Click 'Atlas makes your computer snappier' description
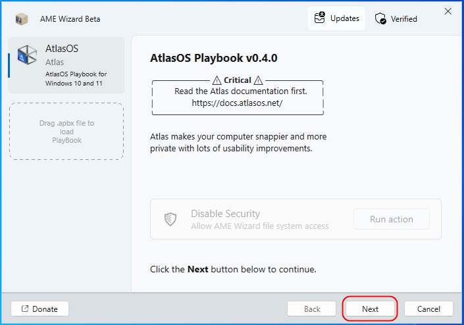 (238, 142)
